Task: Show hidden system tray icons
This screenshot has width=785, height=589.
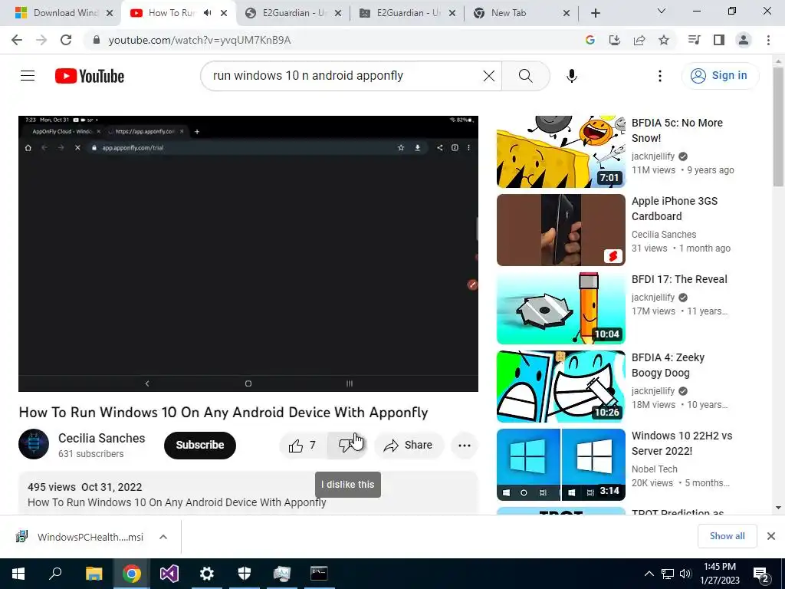Action: (649, 574)
